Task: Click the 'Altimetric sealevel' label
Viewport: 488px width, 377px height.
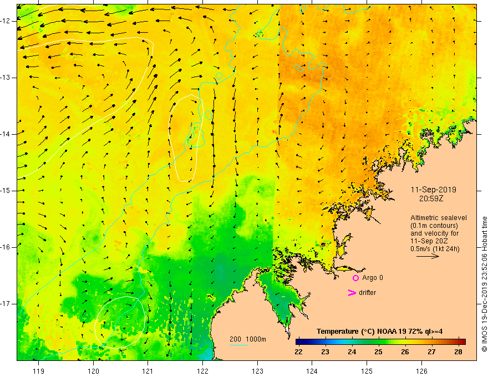Action: (439, 218)
